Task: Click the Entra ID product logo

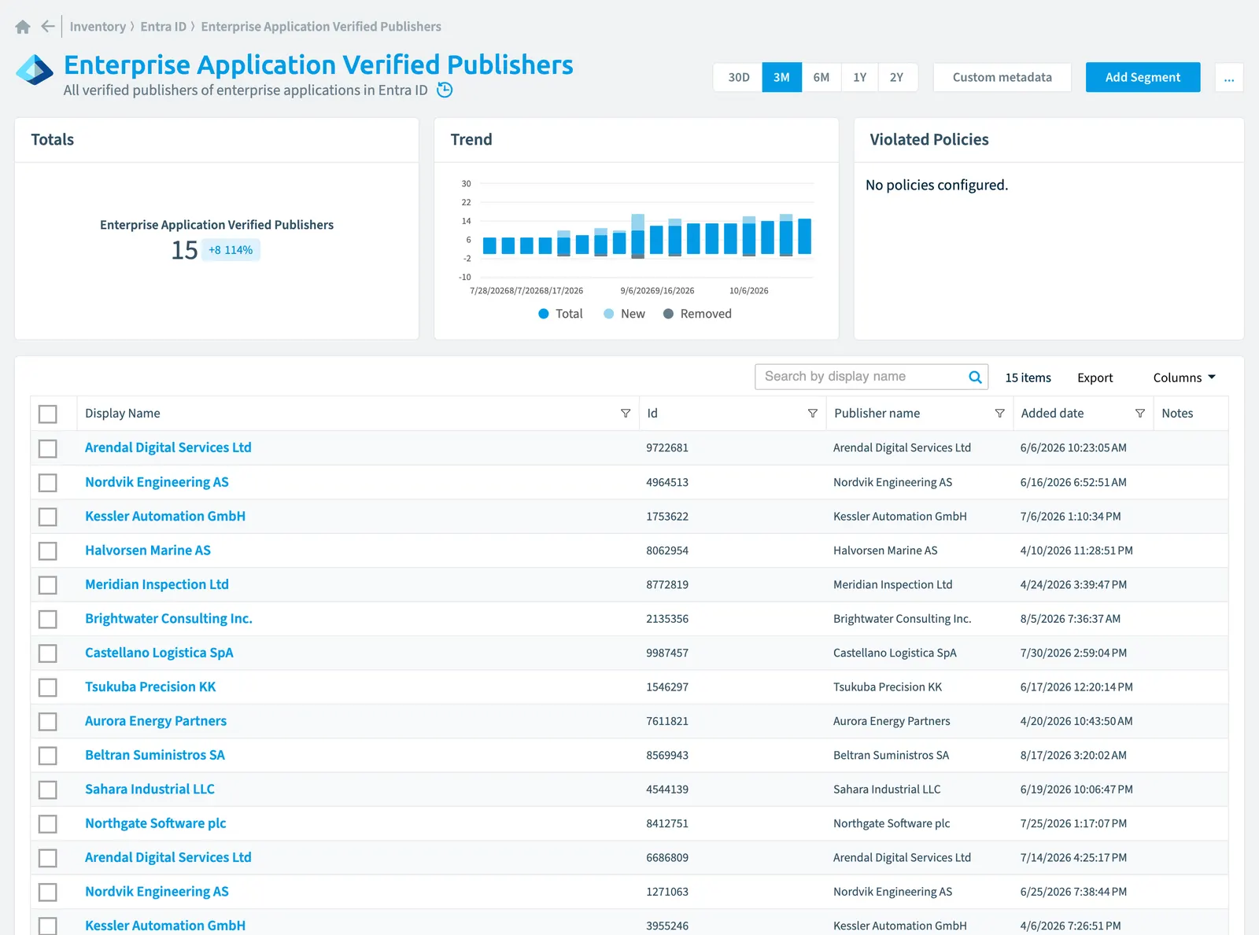Action: [x=35, y=70]
